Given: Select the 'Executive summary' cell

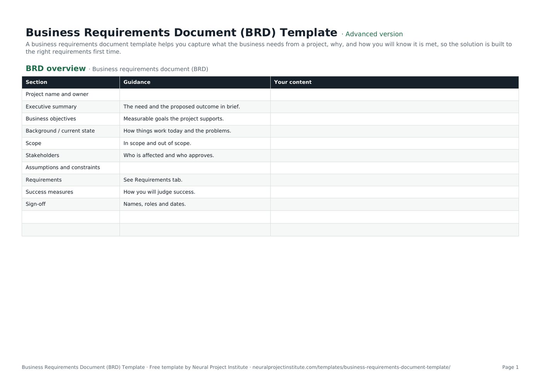Looking at the screenshot, I should click(71, 107).
